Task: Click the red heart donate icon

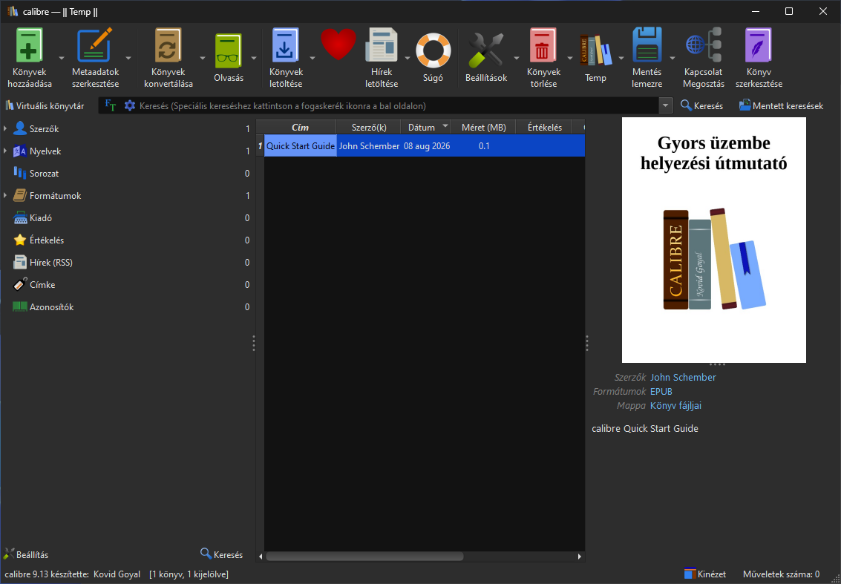Action: (x=338, y=44)
